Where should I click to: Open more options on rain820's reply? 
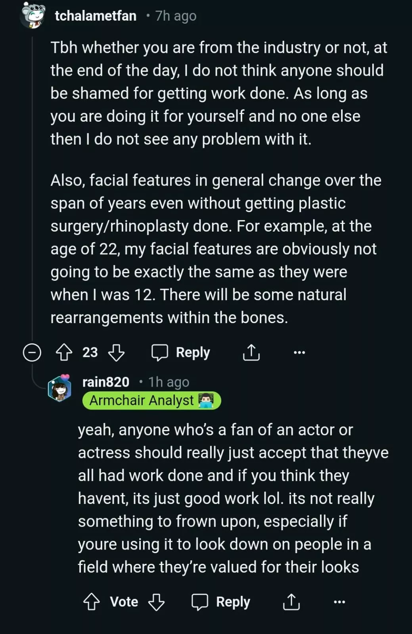click(x=339, y=602)
